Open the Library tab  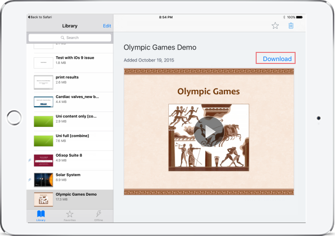coord(41,216)
